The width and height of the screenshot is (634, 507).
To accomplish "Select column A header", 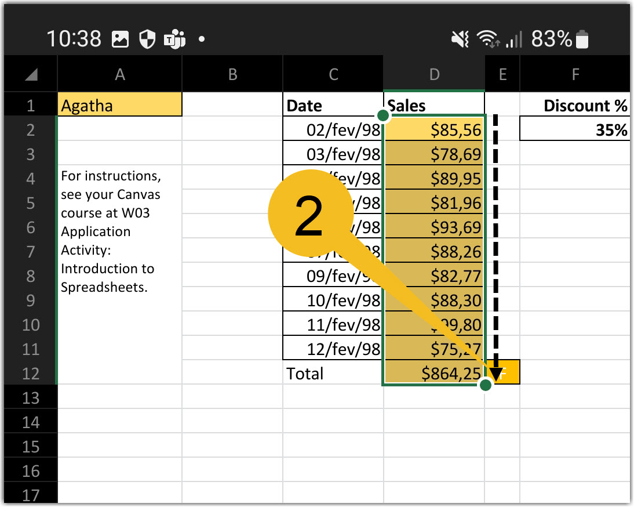I will click(x=120, y=74).
